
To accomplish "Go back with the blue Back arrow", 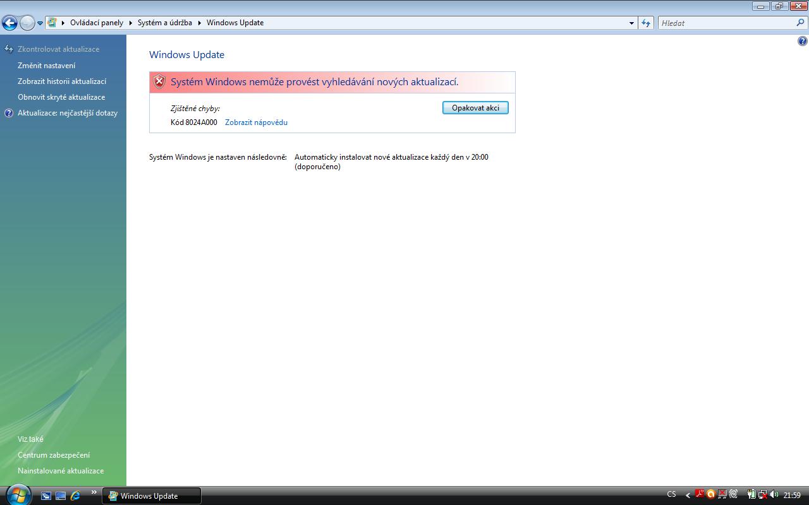I will point(9,23).
